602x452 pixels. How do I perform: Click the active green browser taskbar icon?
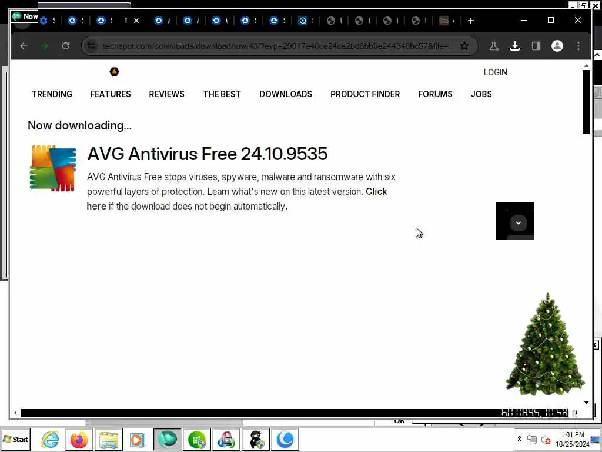168,439
